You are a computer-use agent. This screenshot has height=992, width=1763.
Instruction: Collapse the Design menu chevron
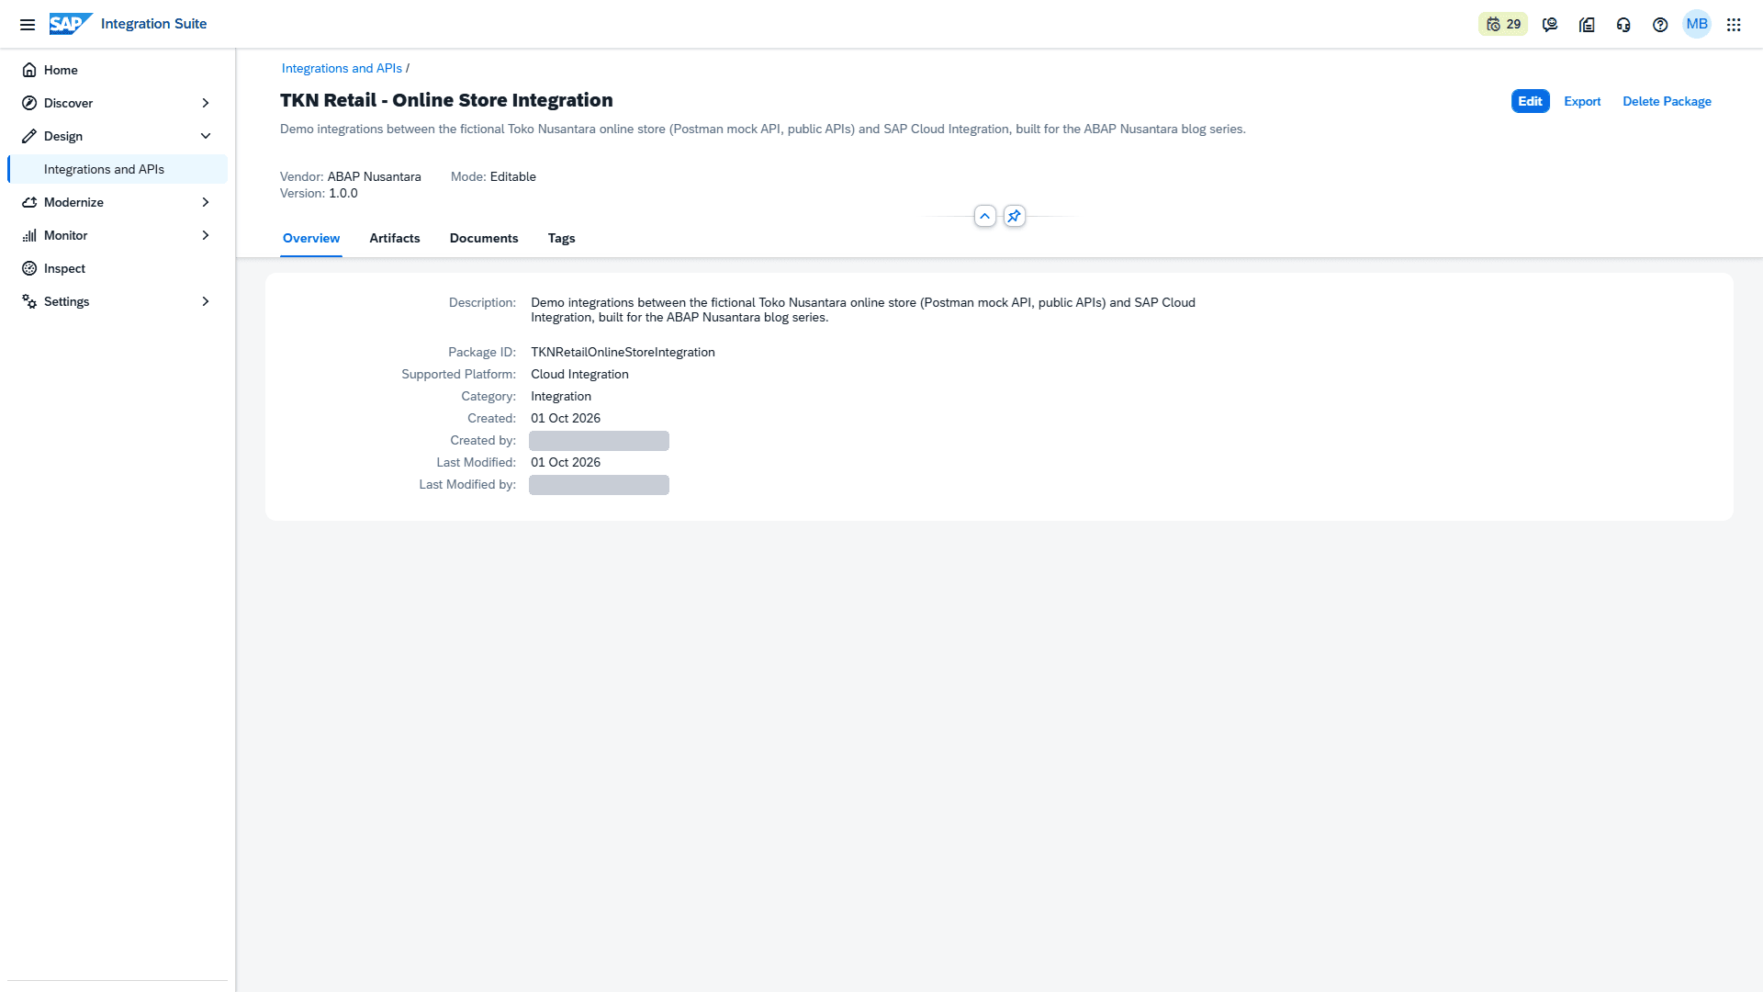(x=206, y=136)
